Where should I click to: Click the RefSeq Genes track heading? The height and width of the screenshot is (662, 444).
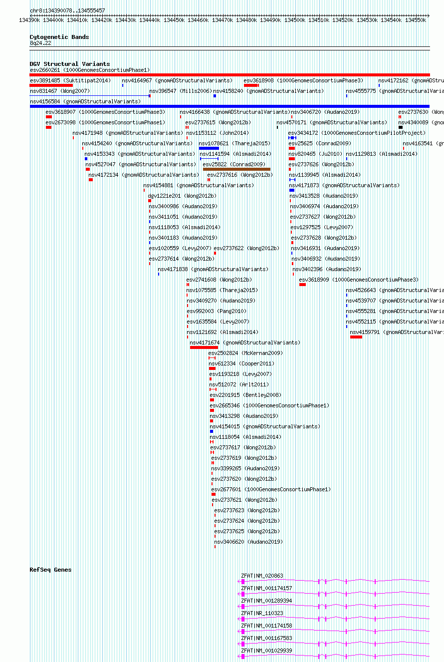pos(50,570)
